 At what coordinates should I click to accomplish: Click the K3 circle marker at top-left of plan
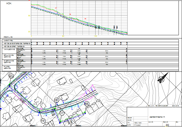coord(11,76)
